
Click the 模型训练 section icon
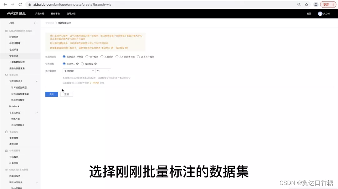(7, 74)
